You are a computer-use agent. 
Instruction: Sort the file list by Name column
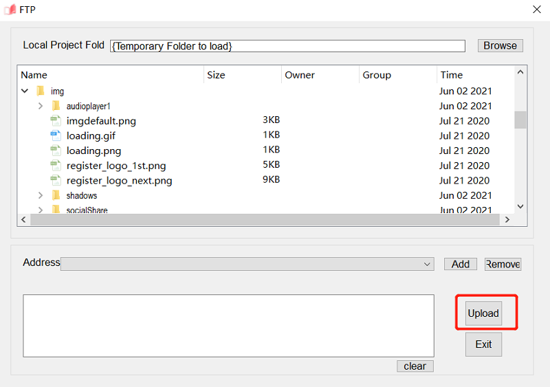pos(110,75)
